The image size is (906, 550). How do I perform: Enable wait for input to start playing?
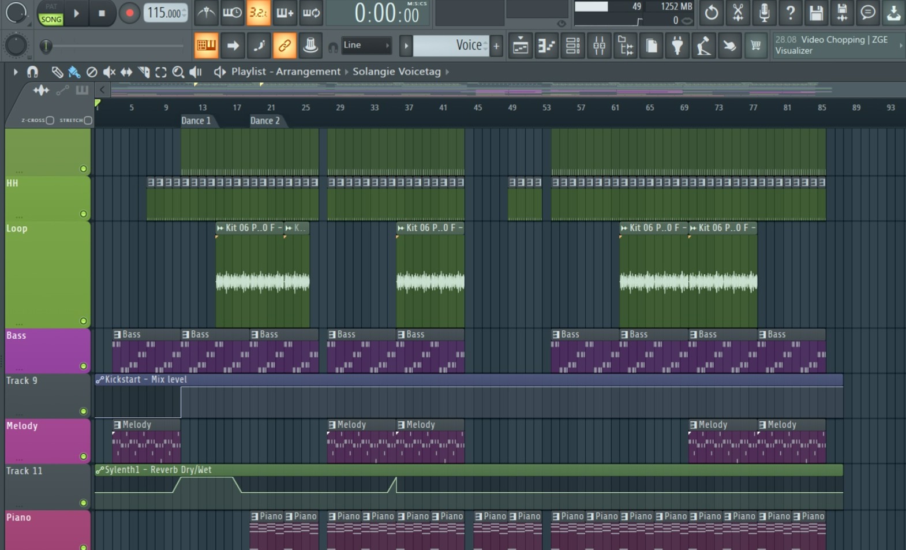coord(232,13)
